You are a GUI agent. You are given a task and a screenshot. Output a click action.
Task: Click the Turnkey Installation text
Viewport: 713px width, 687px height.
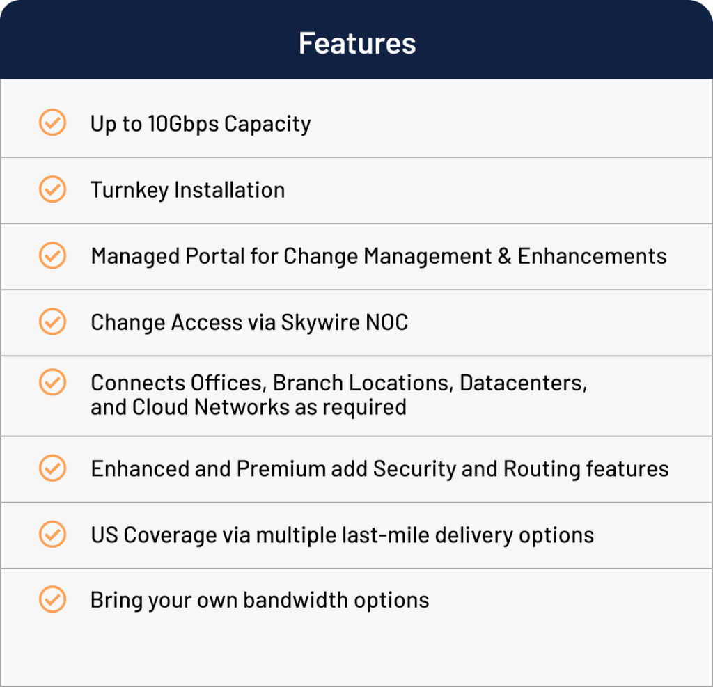pyautogui.click(x=188, y=190)
